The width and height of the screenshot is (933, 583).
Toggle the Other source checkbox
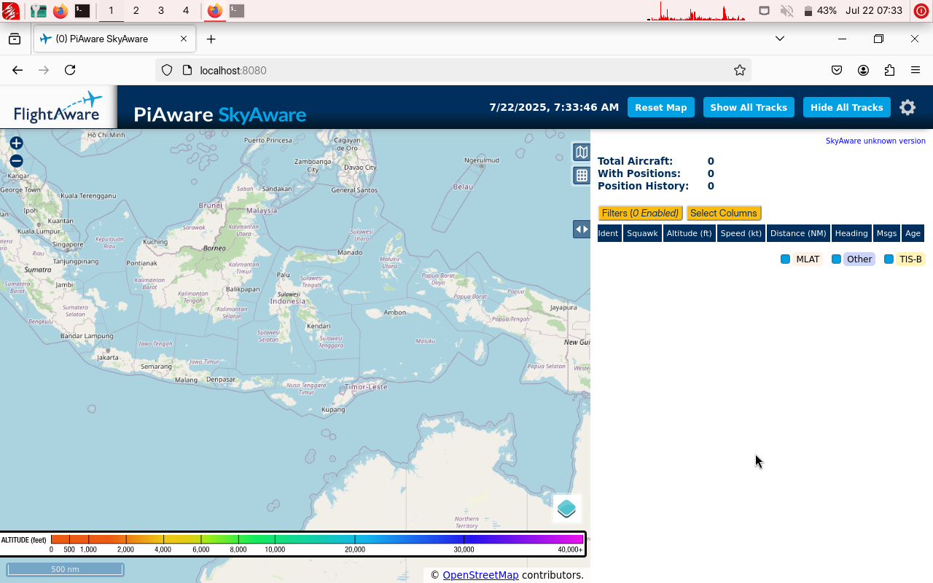tap(836, 259)
